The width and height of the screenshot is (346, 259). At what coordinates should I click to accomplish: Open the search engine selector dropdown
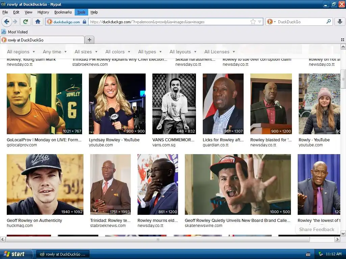pyautogui.click(x=271, y=22)
